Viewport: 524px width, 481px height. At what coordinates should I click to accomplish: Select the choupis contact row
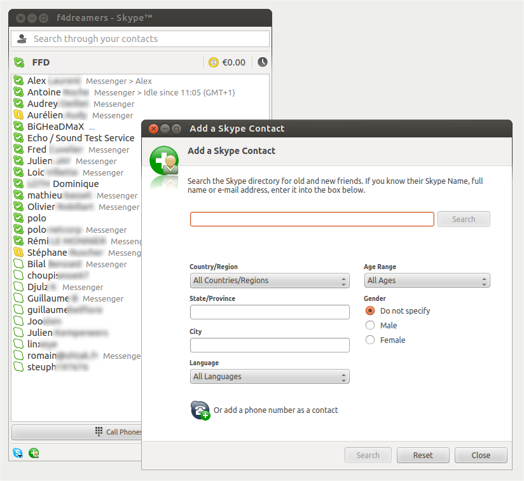pos(77,275)
